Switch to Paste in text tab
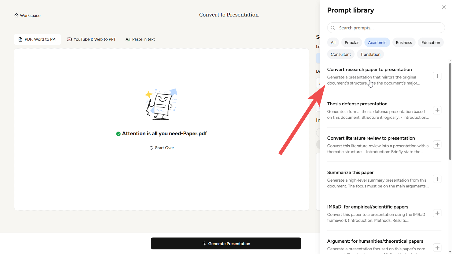The width and height of the screenshot is (452, 254). (x=140, y=39)
